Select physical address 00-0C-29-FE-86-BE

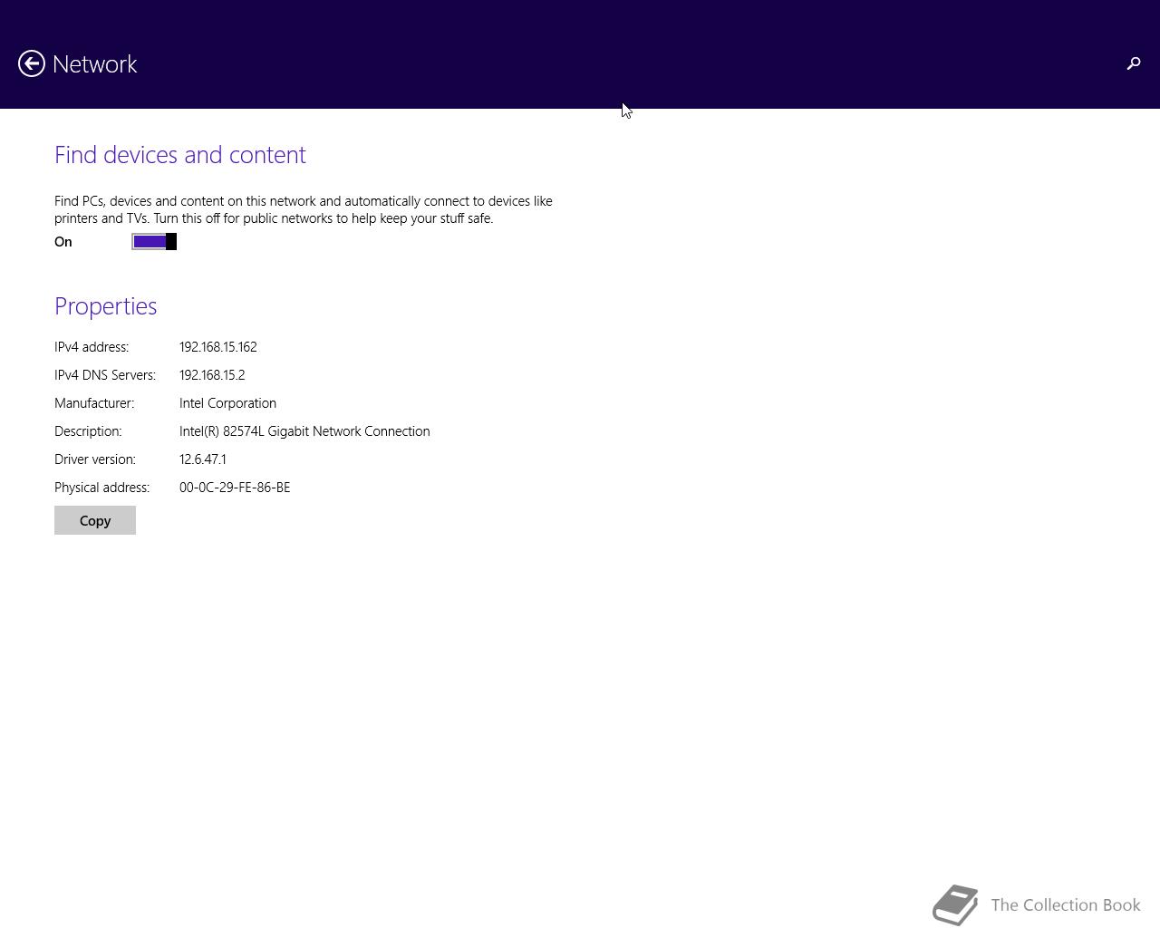coord(235,488)
